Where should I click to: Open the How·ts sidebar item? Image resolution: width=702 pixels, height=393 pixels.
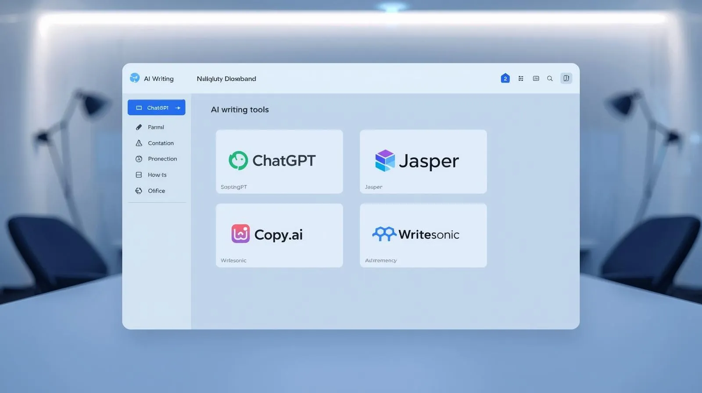(x=157, y=175)
